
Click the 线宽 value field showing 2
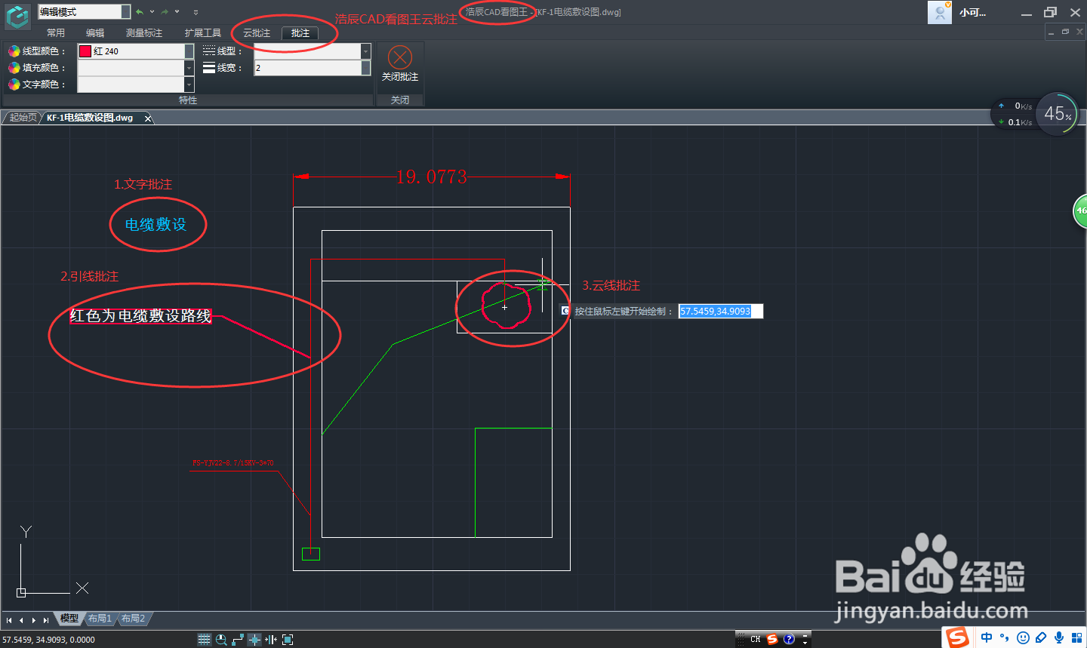pyautogui.click(x=307, y=68)
